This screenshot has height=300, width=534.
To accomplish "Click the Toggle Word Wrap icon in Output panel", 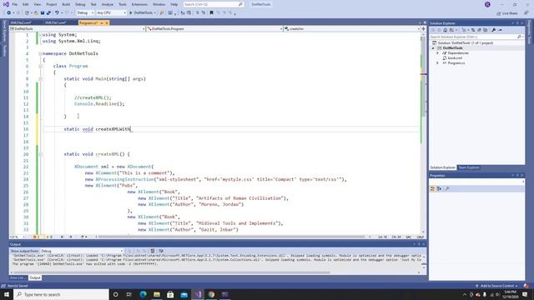I will pos(161,251).
